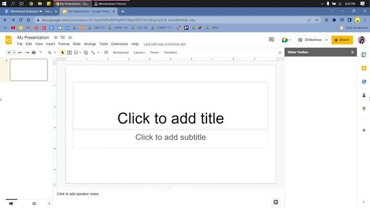Open the Insert menu
The width and height of the screenshot is (370, 208).
(50, 44)
